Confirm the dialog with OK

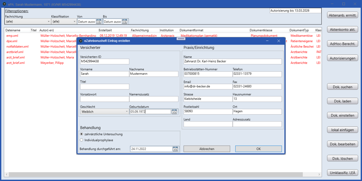point(259,149)
